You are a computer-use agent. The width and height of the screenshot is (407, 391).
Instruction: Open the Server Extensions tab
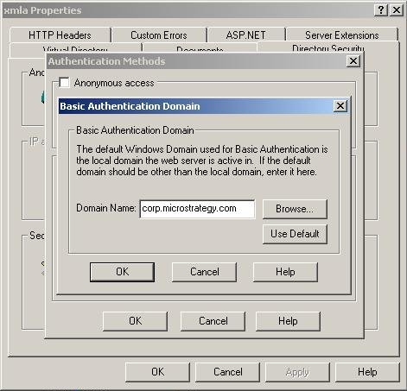[342, 35]
